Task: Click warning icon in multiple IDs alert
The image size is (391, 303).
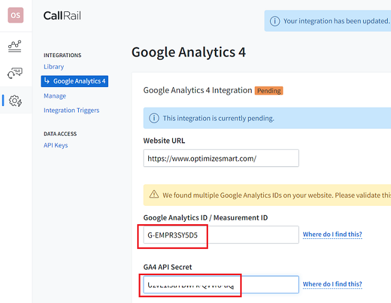Action: click(x=154, y=195)
